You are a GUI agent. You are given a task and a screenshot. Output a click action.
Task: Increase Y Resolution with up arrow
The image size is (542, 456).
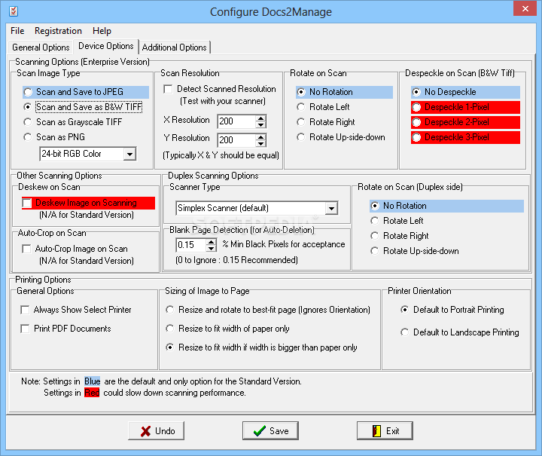(261, 137)
